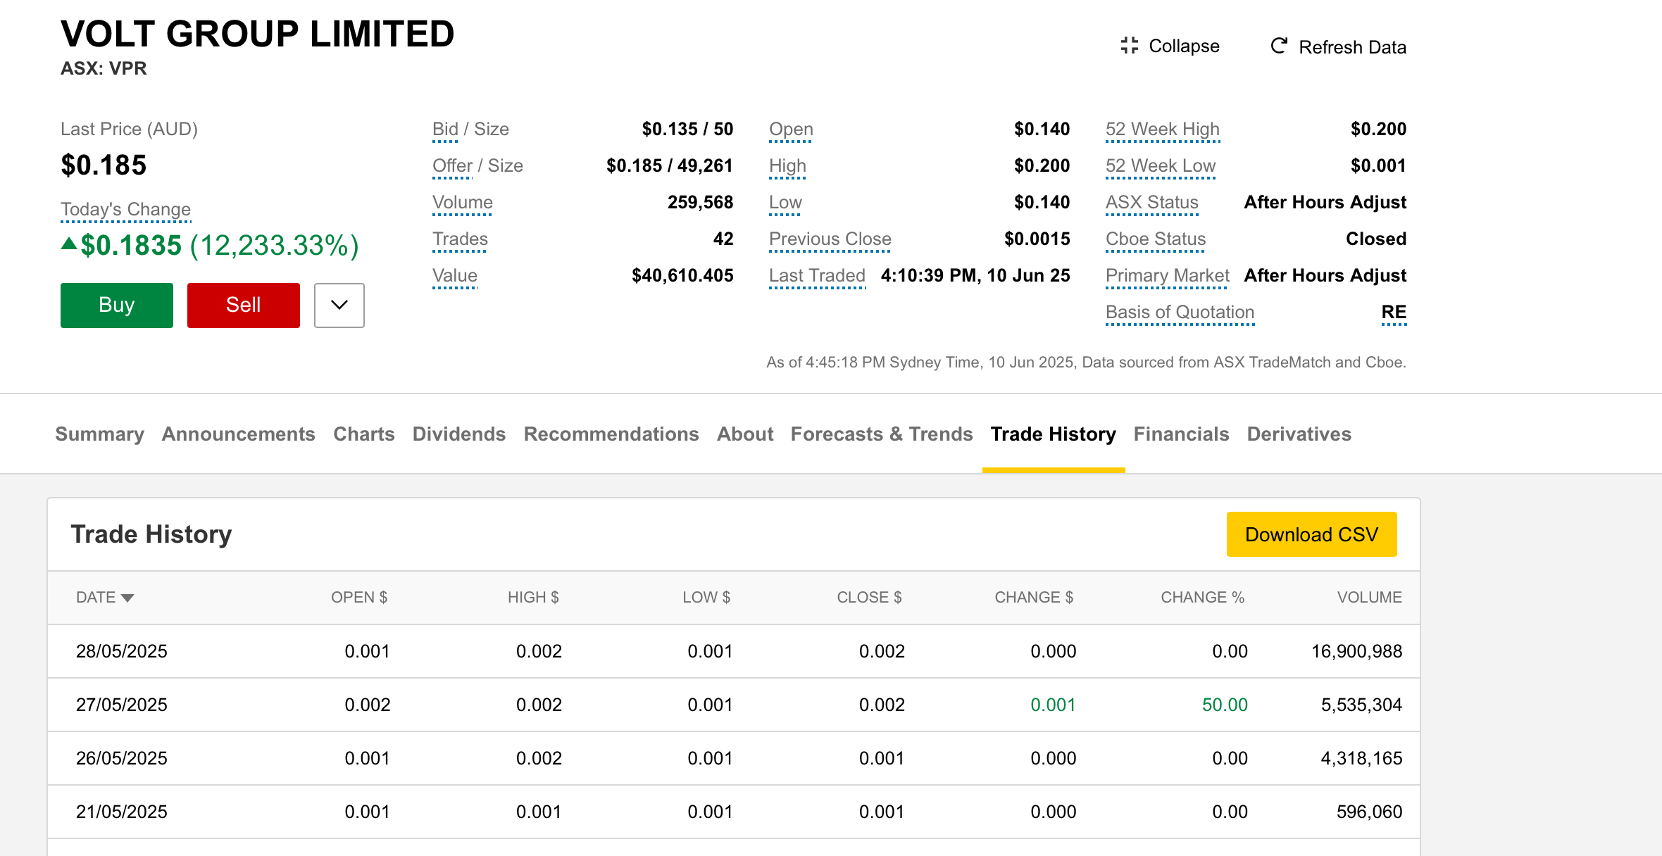Open the Recommendations tab
Image resolution: width=1662 pixels, height=856 pixels.
tap(611, 434)
